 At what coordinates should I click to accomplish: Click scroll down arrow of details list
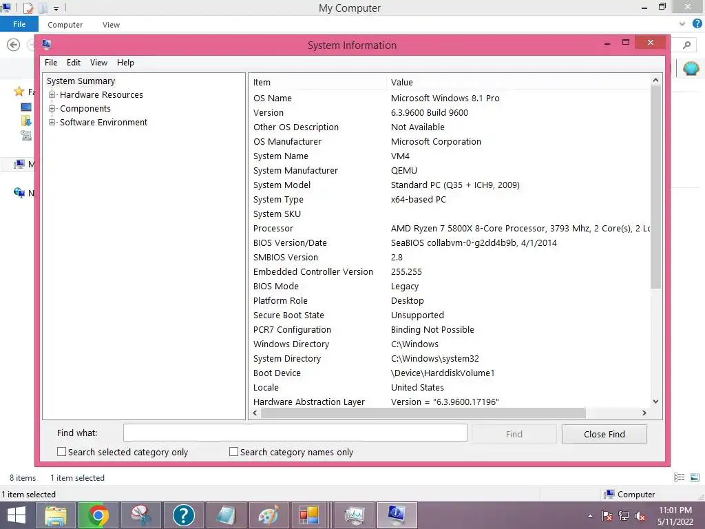(655, 402)
